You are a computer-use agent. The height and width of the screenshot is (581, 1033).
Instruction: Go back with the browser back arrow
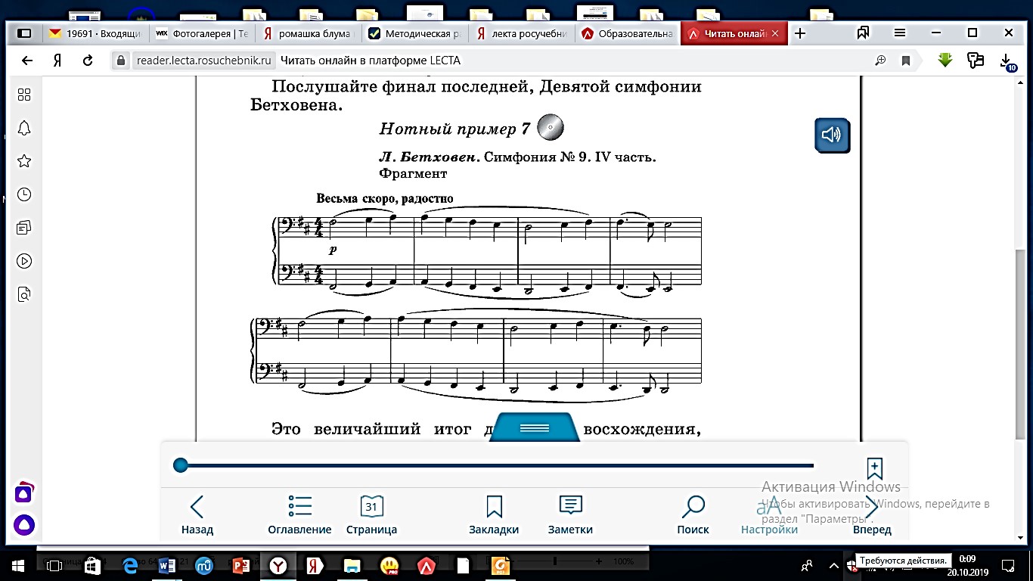(27, 61)
